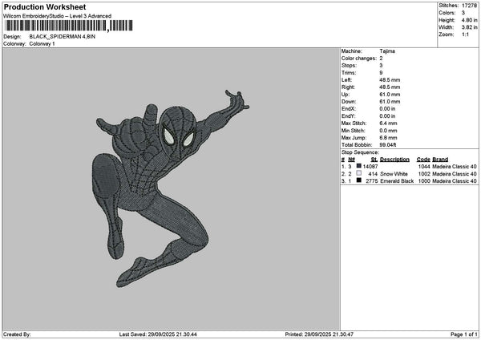Click 'Madeira Classic 40' in the Snow White row

click(455, 174)
